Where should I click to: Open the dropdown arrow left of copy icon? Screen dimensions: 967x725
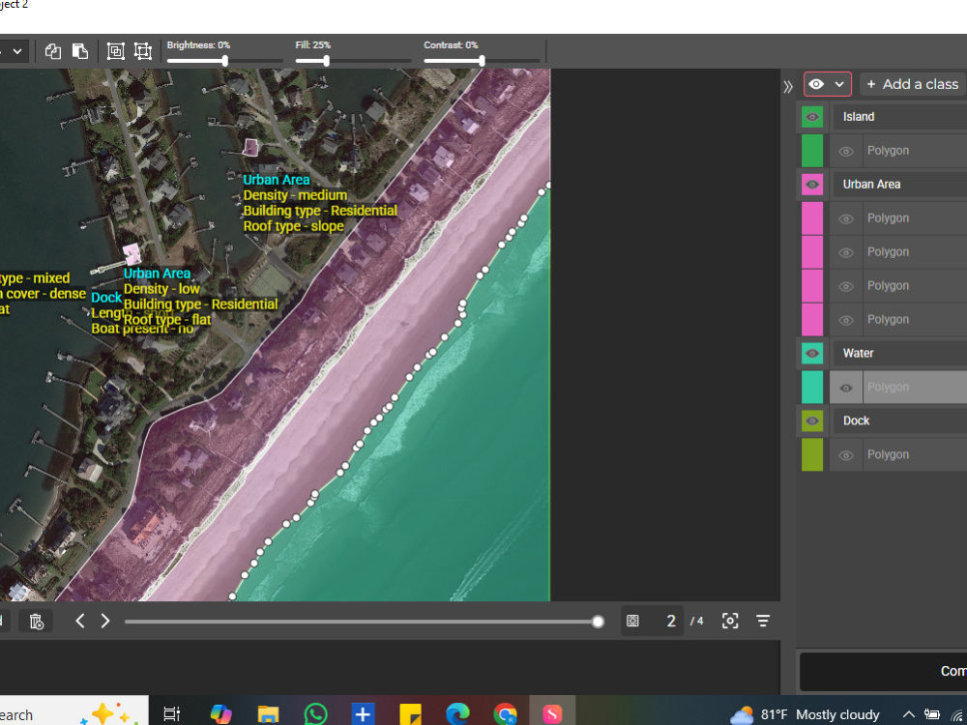pyautogui.click(x=17, y=51)
